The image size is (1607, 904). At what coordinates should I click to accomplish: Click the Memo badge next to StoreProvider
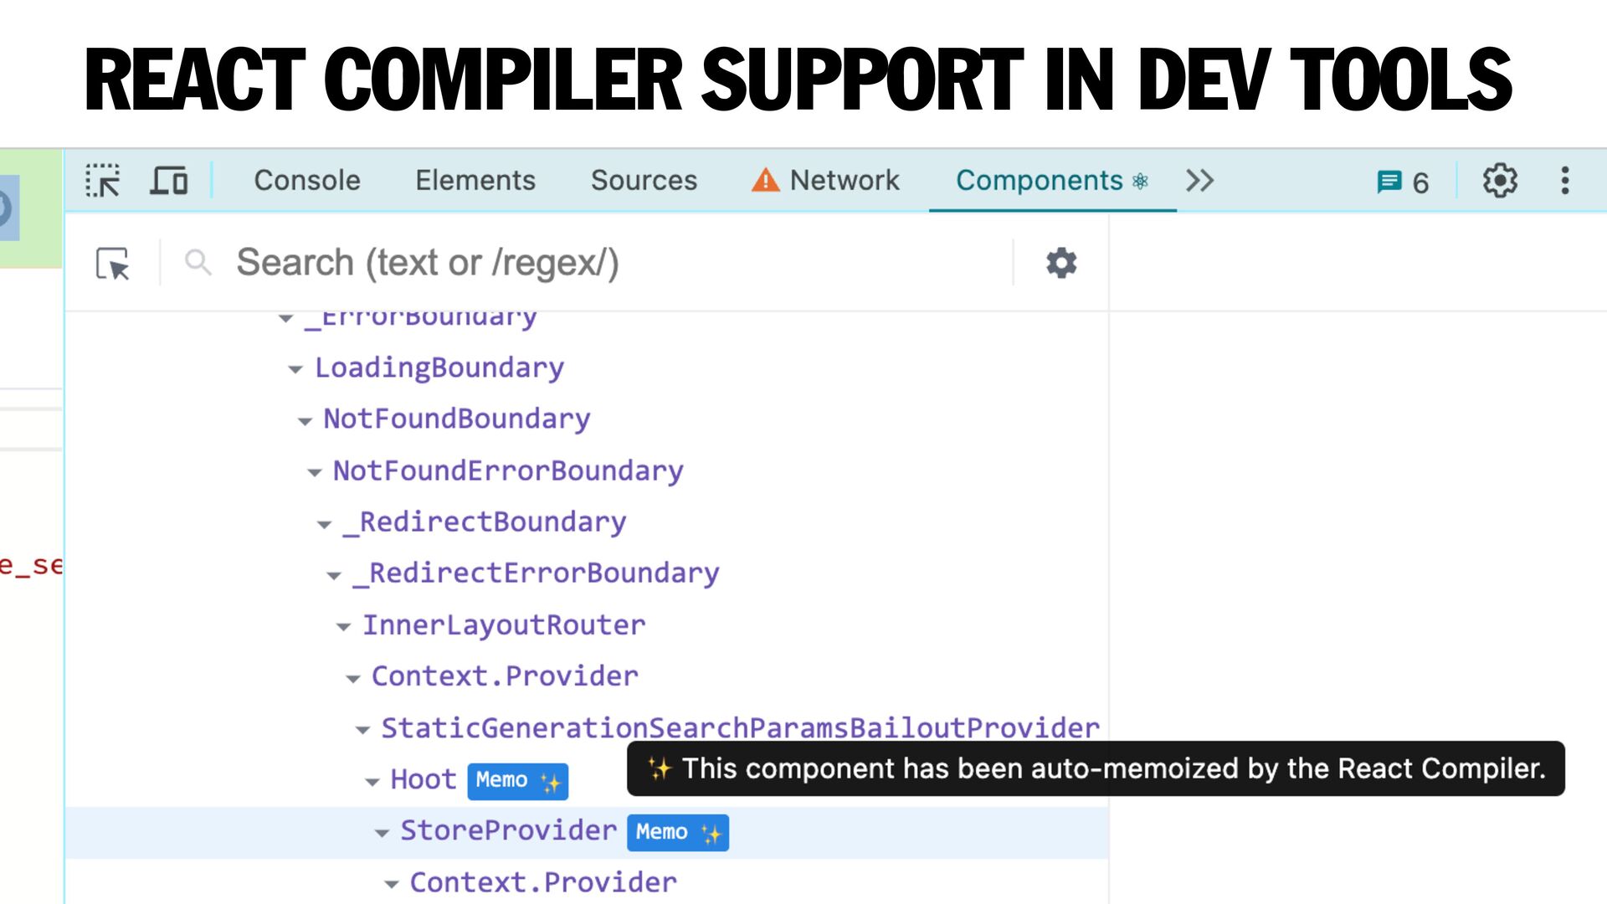678,833
